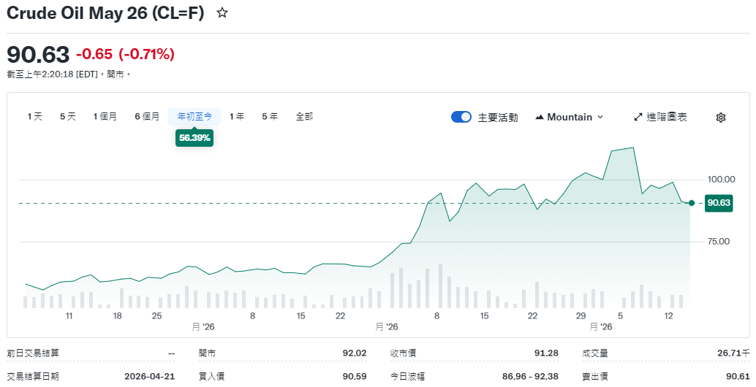Click the 2026-04-21 settlement date
The height and width of the screenshot is (387, 756).
click(149, 376)
